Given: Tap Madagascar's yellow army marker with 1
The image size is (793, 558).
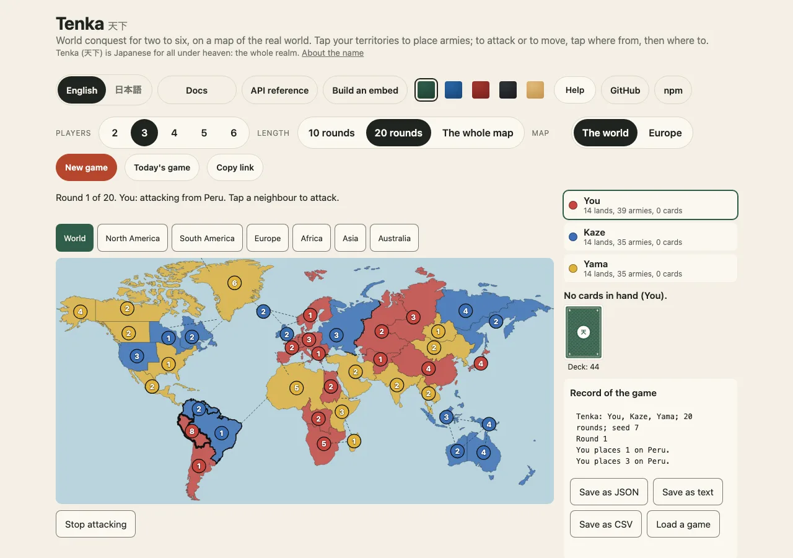Looking at the screenshot, I should point(354,441).
